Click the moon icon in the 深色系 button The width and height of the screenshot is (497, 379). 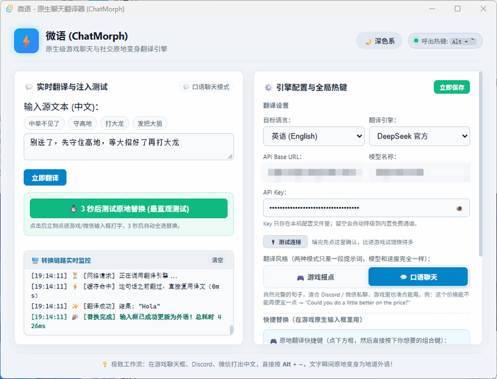click(x=368, y=42)
